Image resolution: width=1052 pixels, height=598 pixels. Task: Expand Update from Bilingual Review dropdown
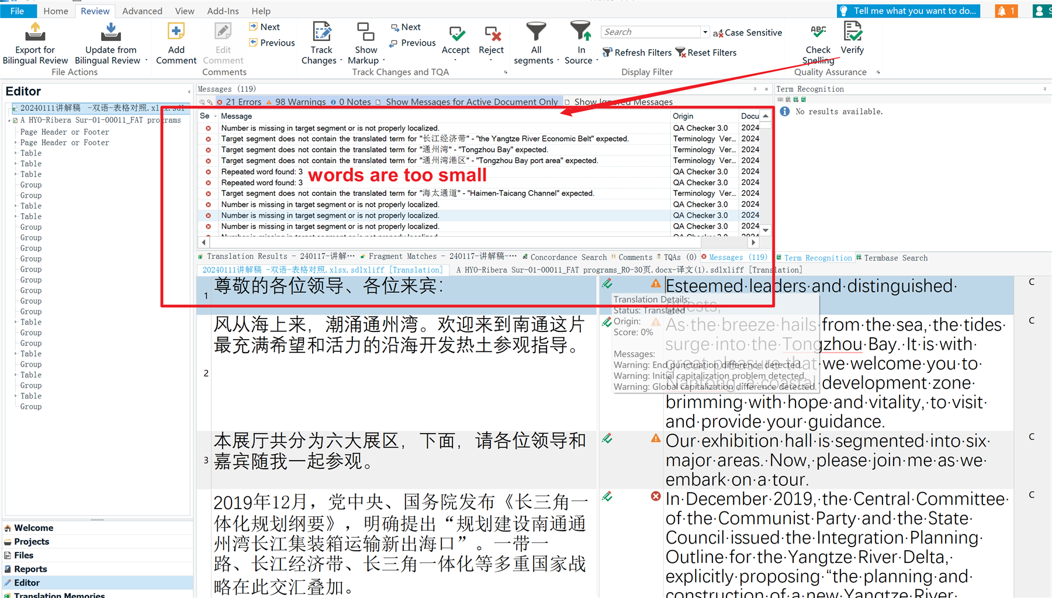[x=146, y=61]
